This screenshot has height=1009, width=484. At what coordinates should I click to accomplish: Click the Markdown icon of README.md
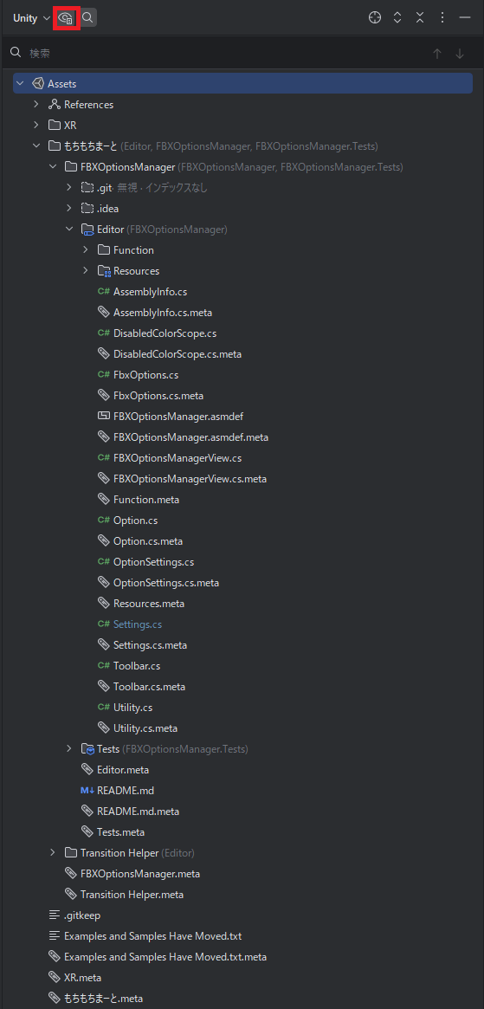pos(87,790)
